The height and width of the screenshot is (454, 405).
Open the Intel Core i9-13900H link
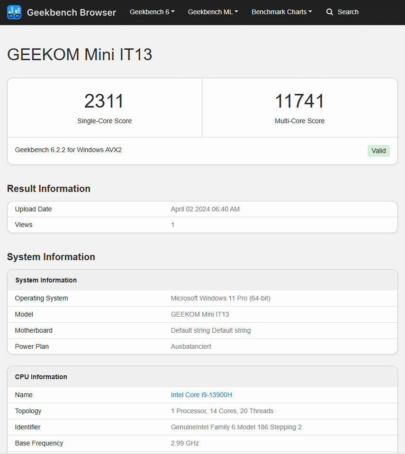click(x=201, y=395)
